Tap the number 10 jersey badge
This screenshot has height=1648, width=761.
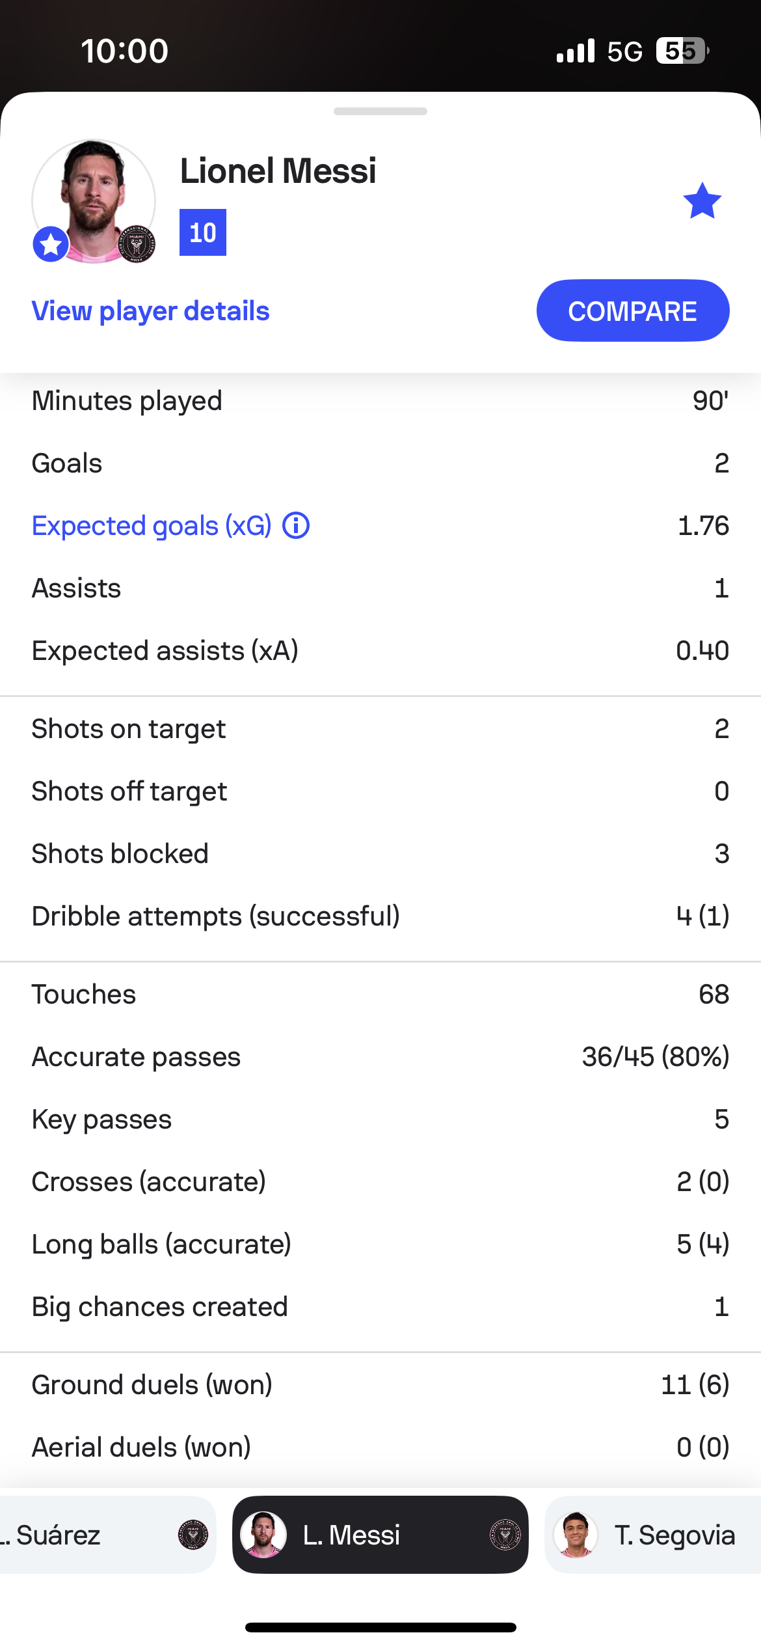point(203,232)
